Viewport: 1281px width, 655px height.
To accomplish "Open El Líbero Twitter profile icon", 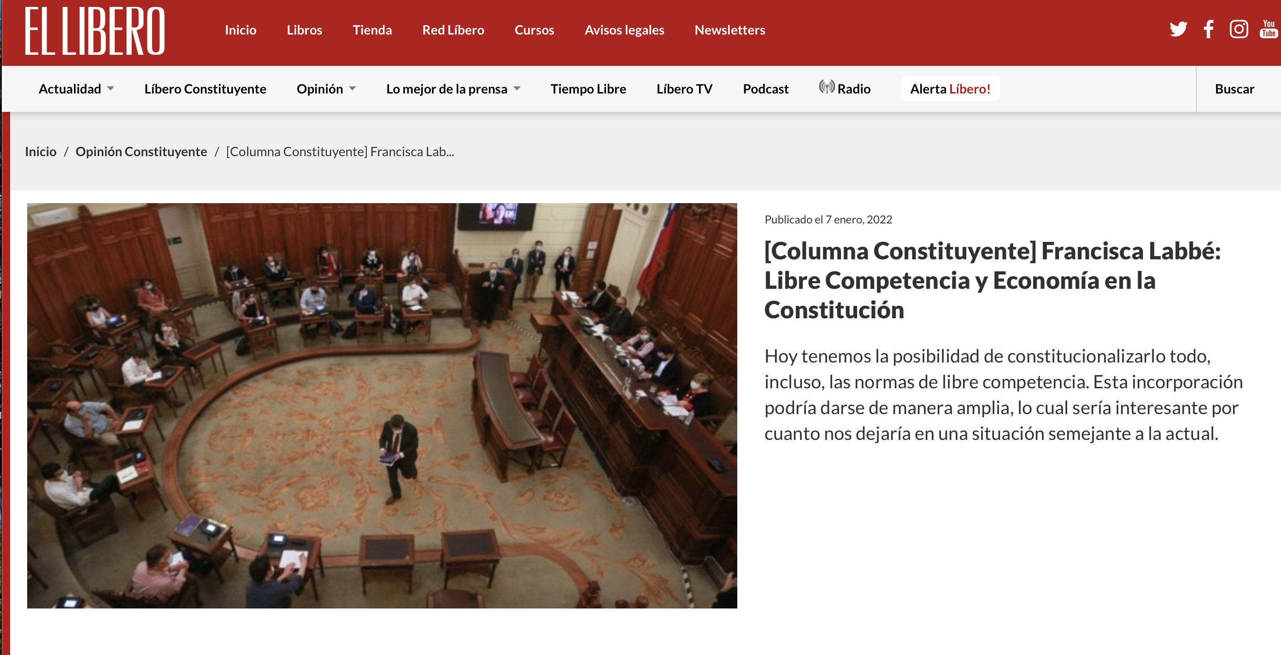I will pos(1178,29).
